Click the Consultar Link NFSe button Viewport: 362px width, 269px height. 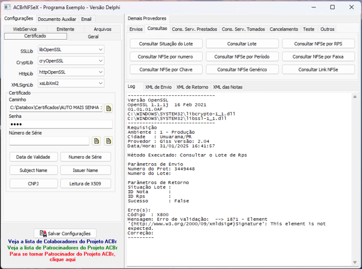point(318,70)
